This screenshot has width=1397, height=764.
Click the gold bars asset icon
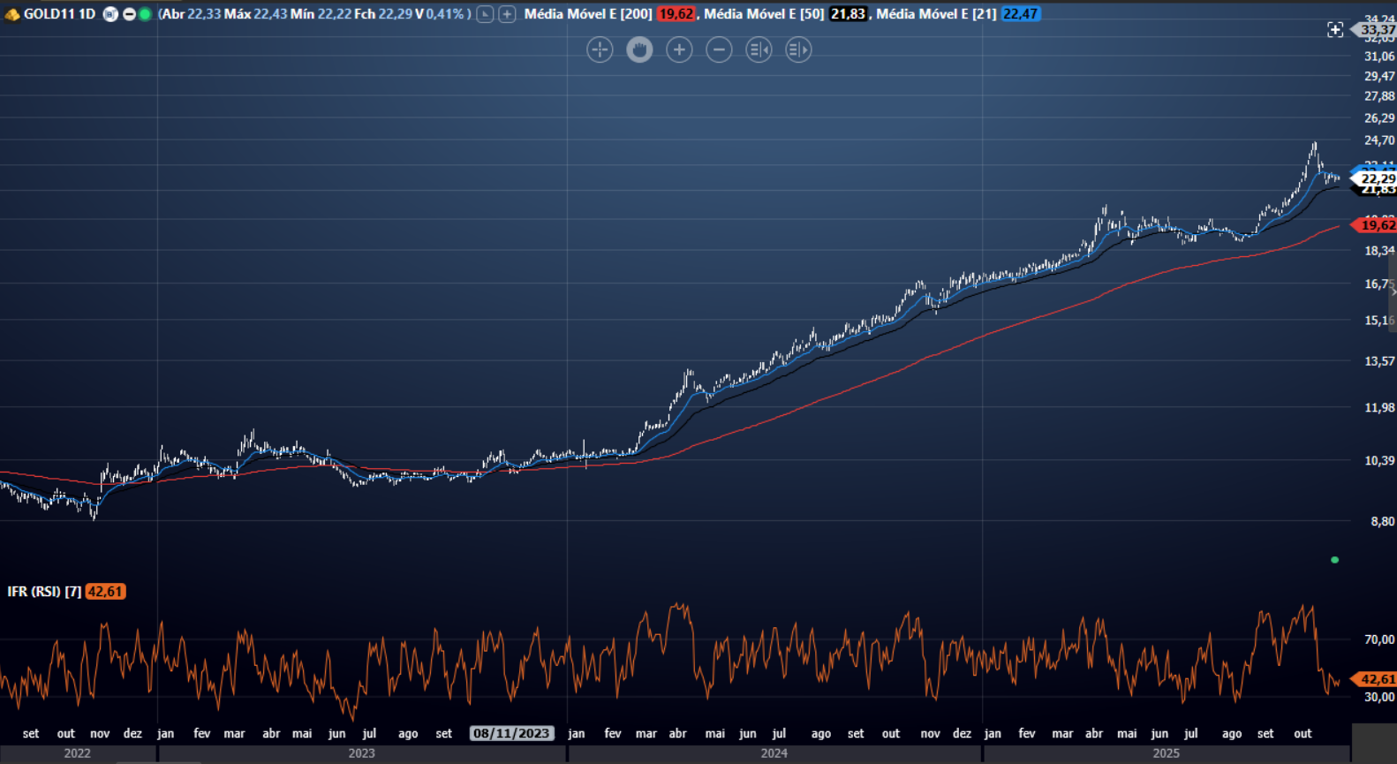[11, 14]
